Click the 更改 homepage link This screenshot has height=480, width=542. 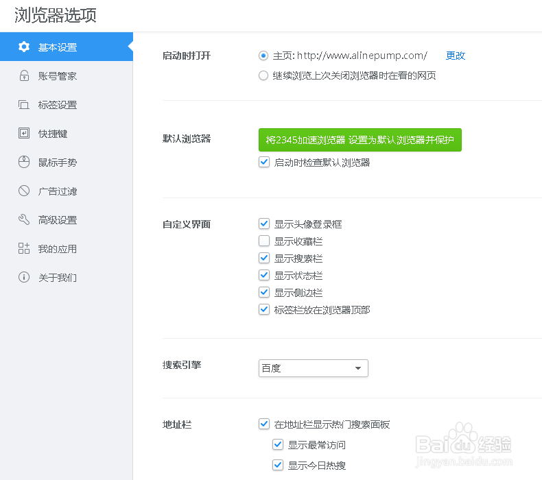[x=456, y=56]
